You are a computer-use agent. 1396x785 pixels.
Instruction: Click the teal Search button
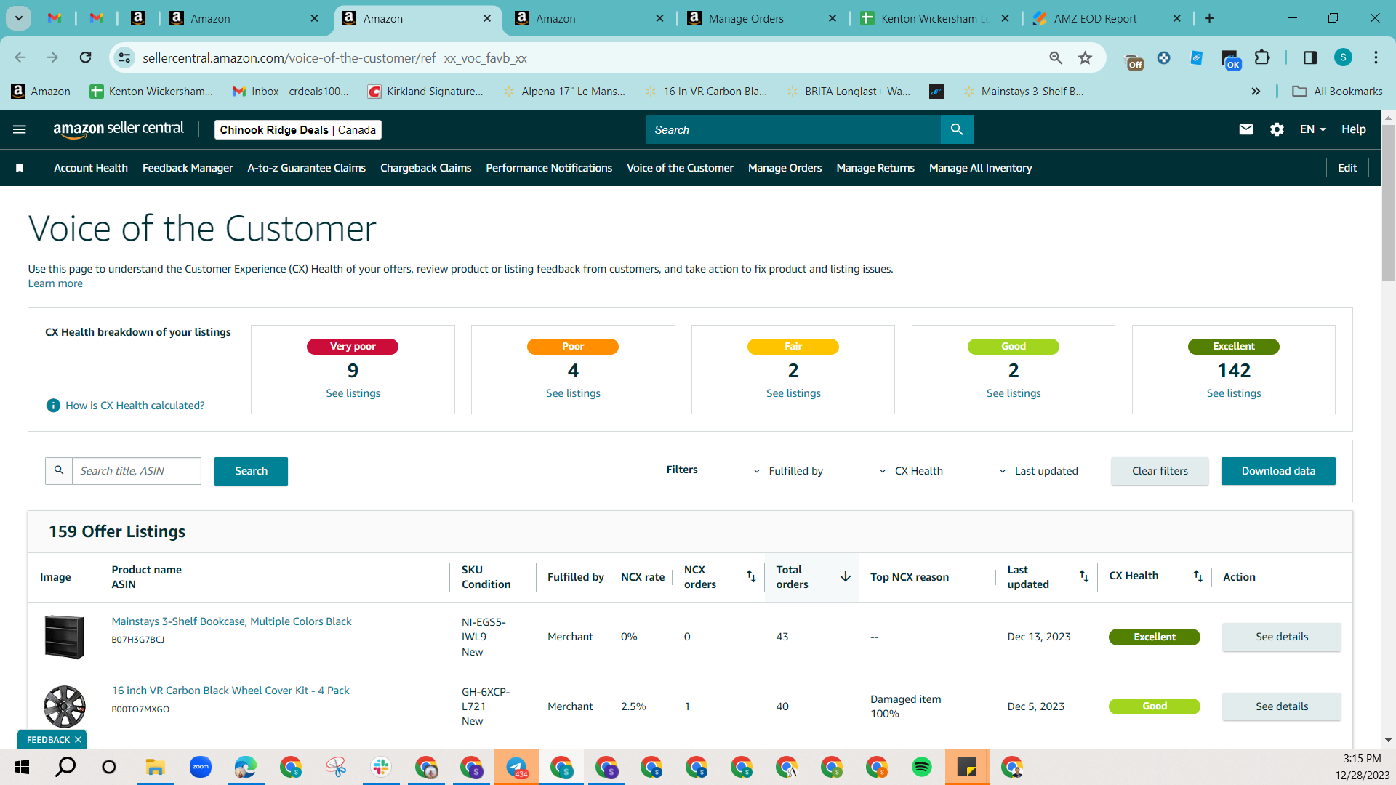point(251,471)
